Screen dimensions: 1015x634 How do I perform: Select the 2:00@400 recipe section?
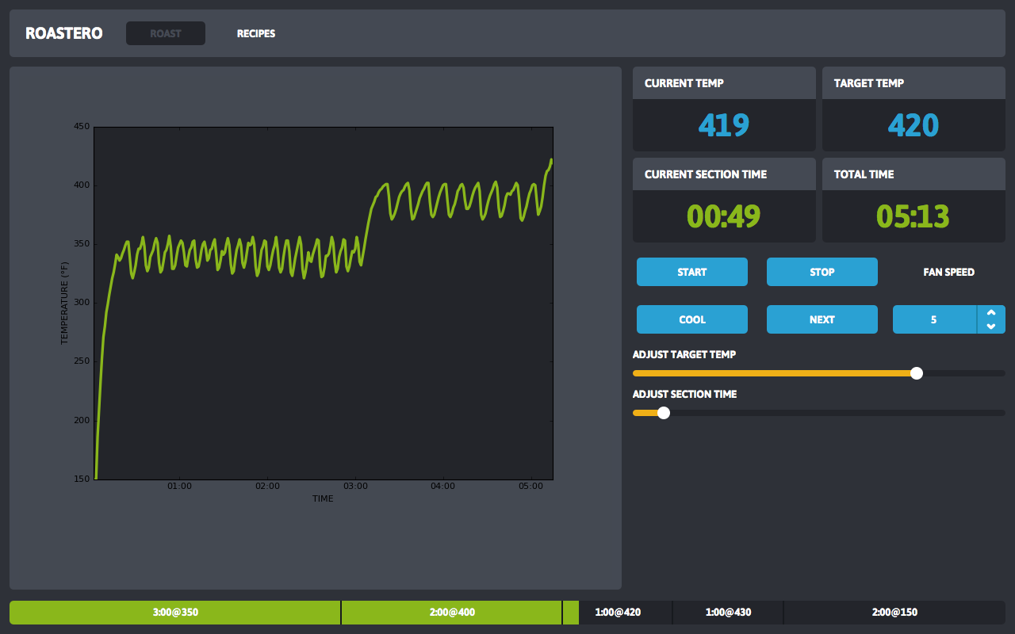(x=452, y=613)
